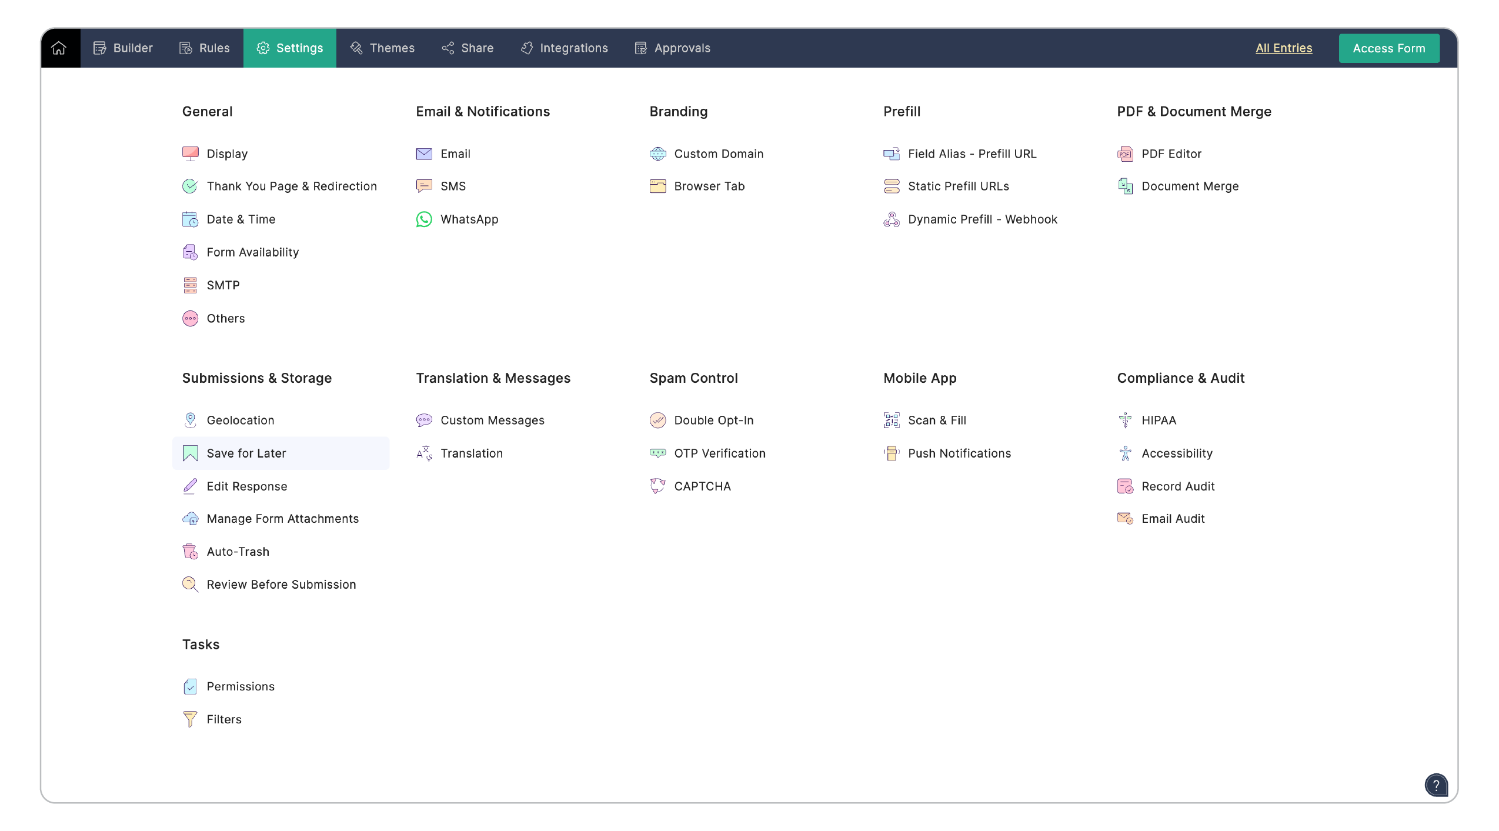Select the Auto-Trash option

[238, 551]
